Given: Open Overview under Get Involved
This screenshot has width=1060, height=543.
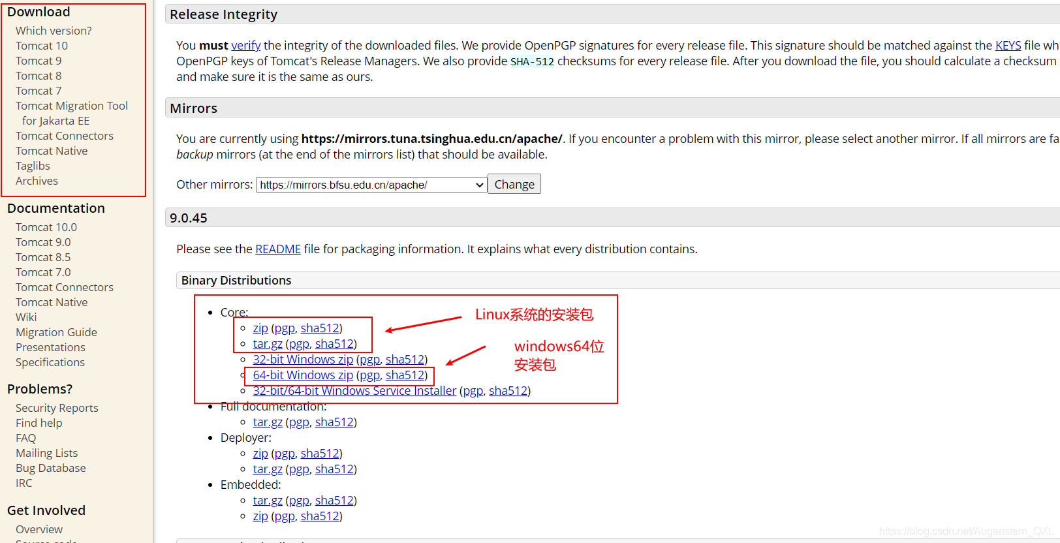Looking at the screenshot, I should [39, 529].
